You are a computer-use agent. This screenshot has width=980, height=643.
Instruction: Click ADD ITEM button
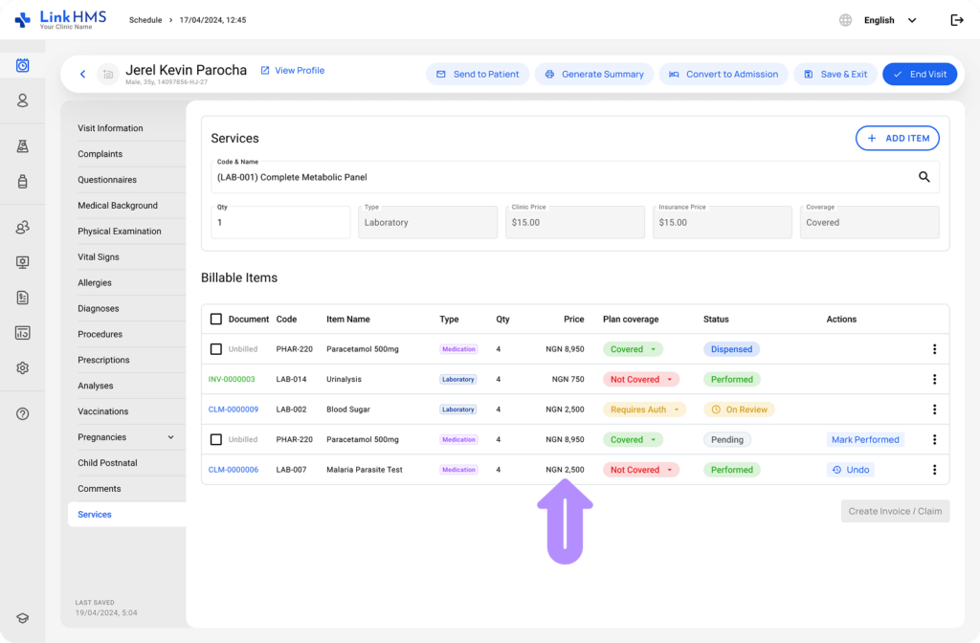pyautogui.click(x=897, y=138)
